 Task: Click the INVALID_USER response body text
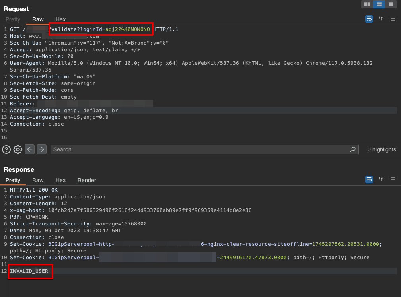[29, 271]
